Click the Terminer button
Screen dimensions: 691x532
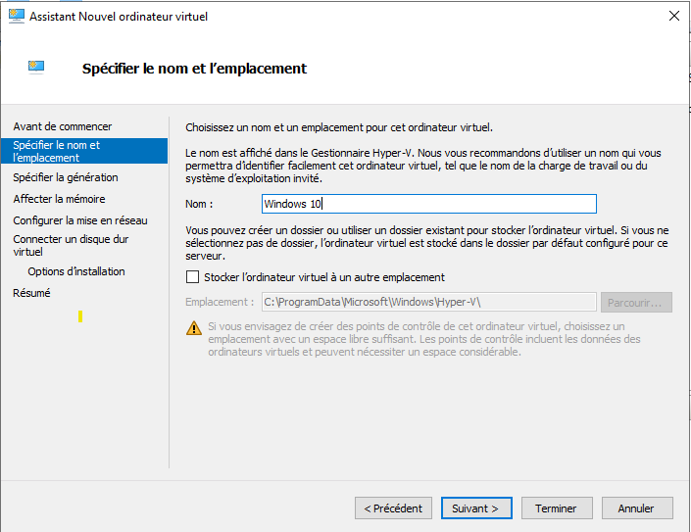[556, 508]
